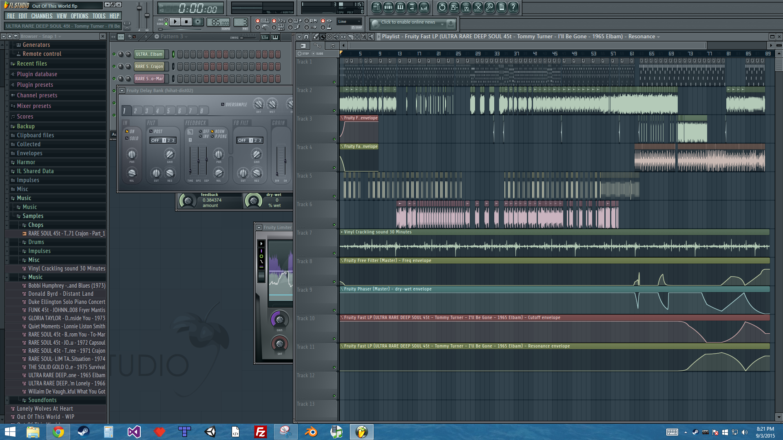Open the playlist options menu arrow
The image size is (783, 440).
click(x=299, y=37)
